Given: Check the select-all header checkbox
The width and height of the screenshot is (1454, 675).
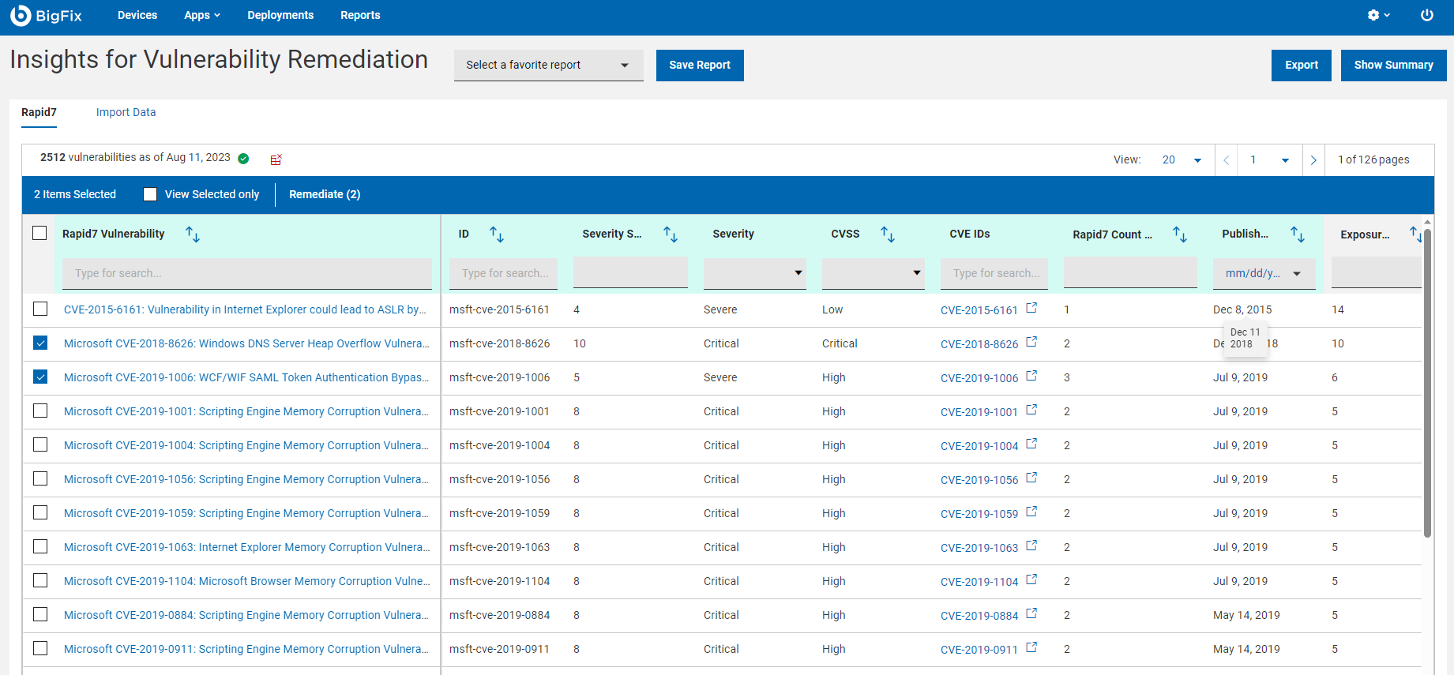Looking at the screenshot, I should (x=39, y=233).
